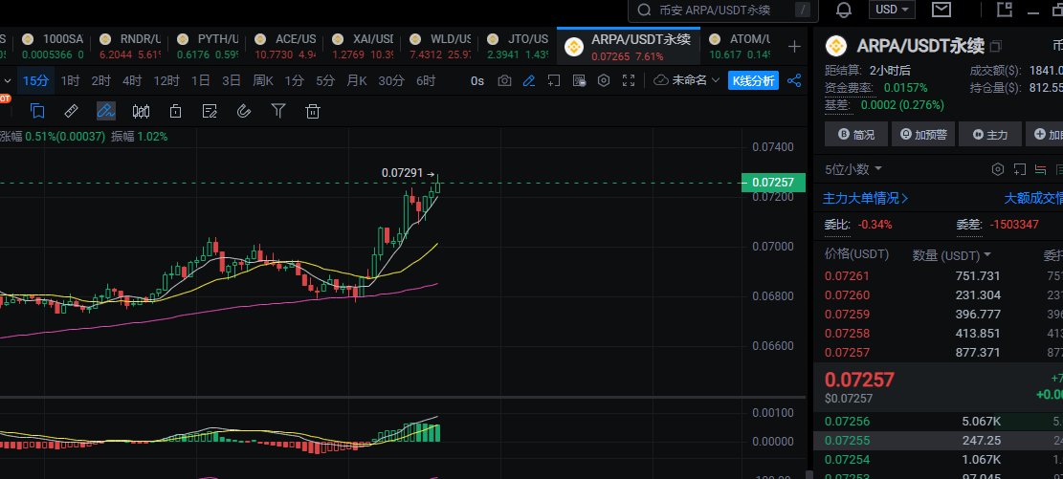The height and width of the screenshot is (479, 1063).
Task: Open notifications bell icon
Action: pyautogui.click(x=844, y=10)
